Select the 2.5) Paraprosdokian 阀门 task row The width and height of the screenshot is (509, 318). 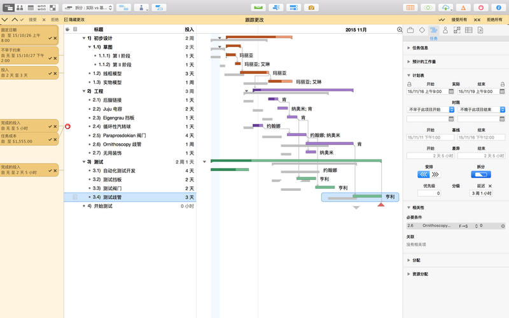[x=130, y=135]
